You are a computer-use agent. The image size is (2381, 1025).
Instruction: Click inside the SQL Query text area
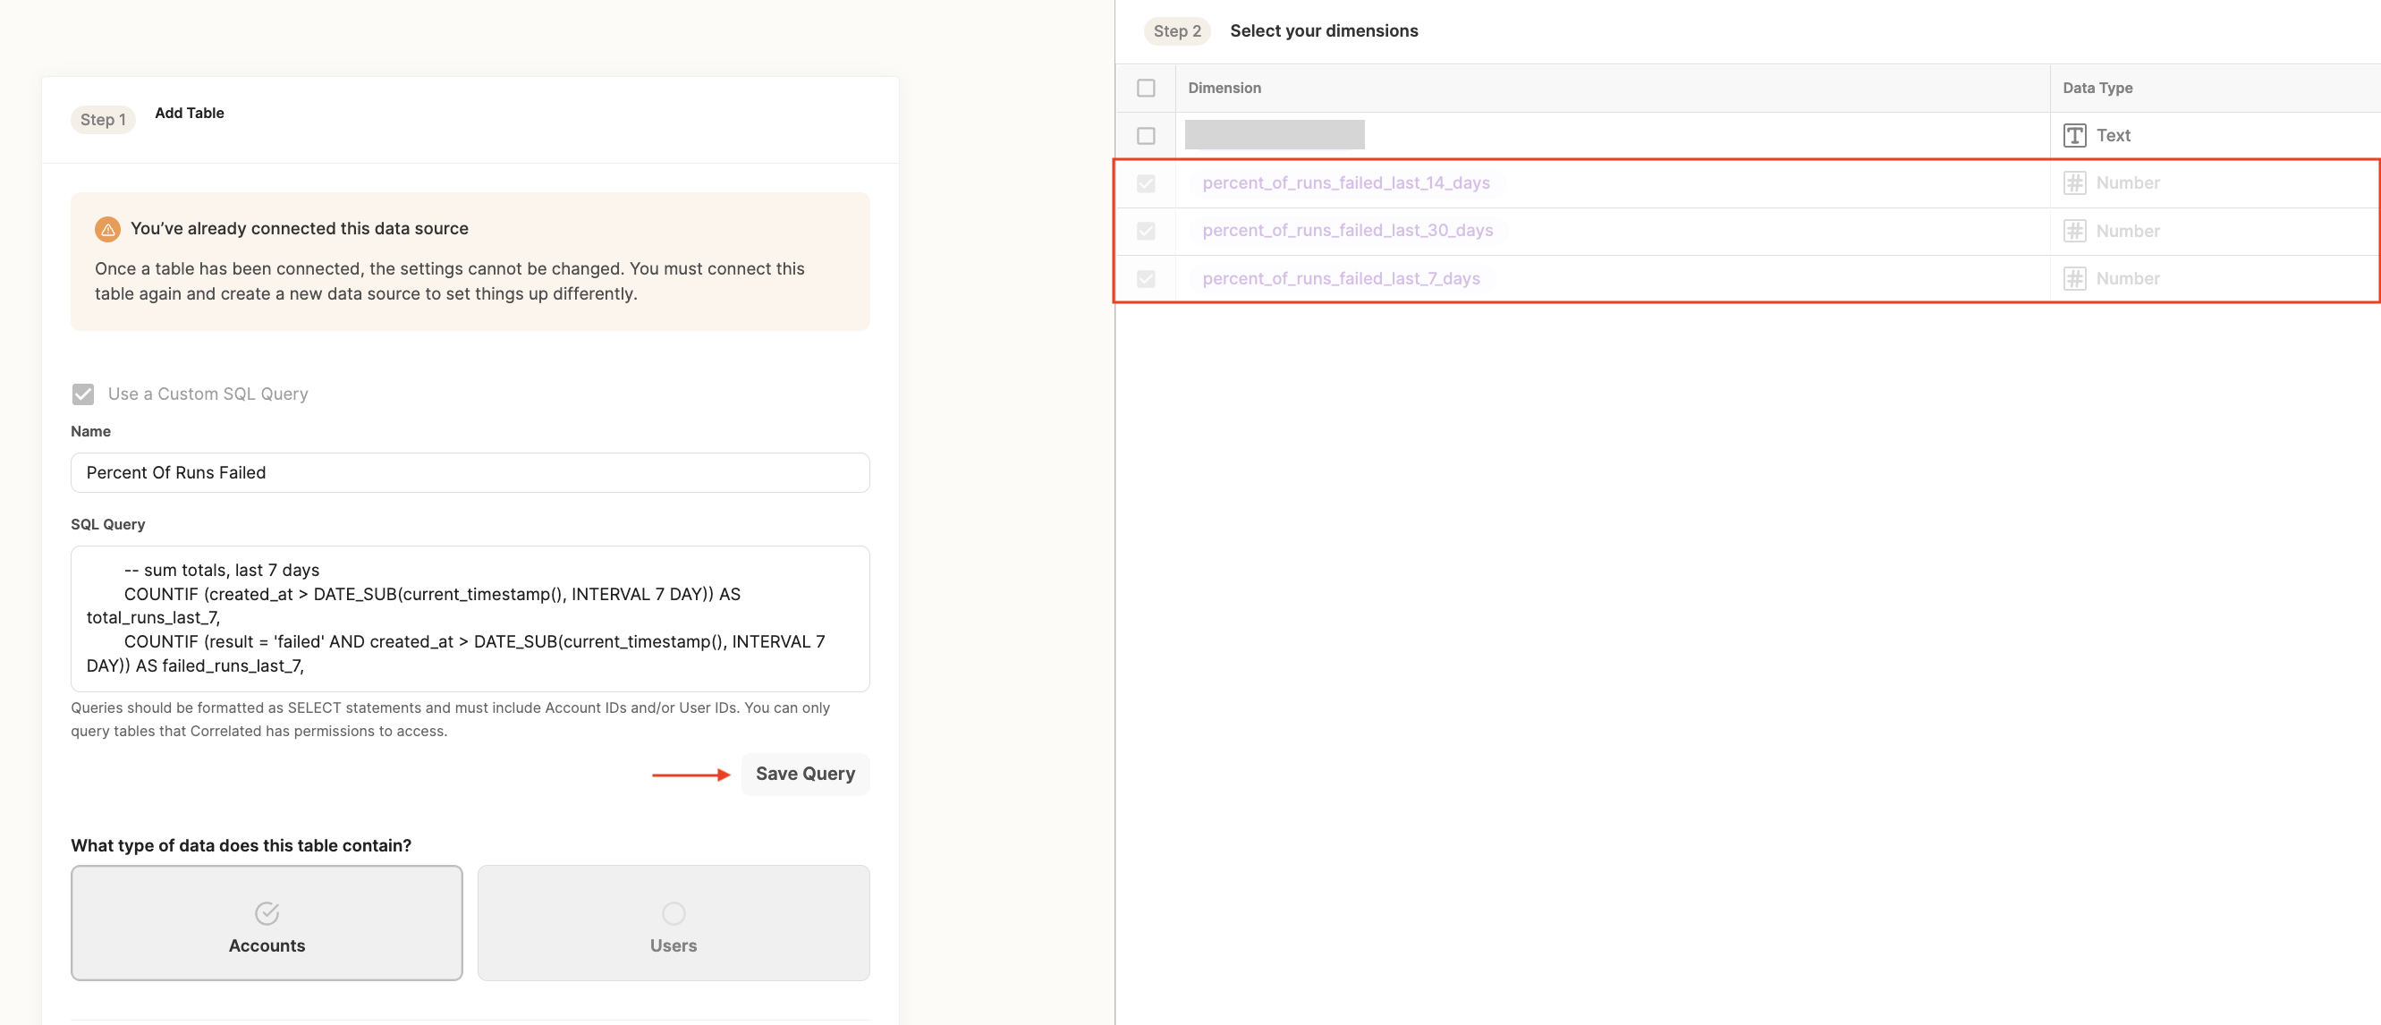(470, 618)
